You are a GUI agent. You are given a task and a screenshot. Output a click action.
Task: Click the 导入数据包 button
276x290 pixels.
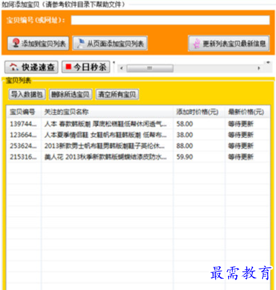[x=27, y=94]
